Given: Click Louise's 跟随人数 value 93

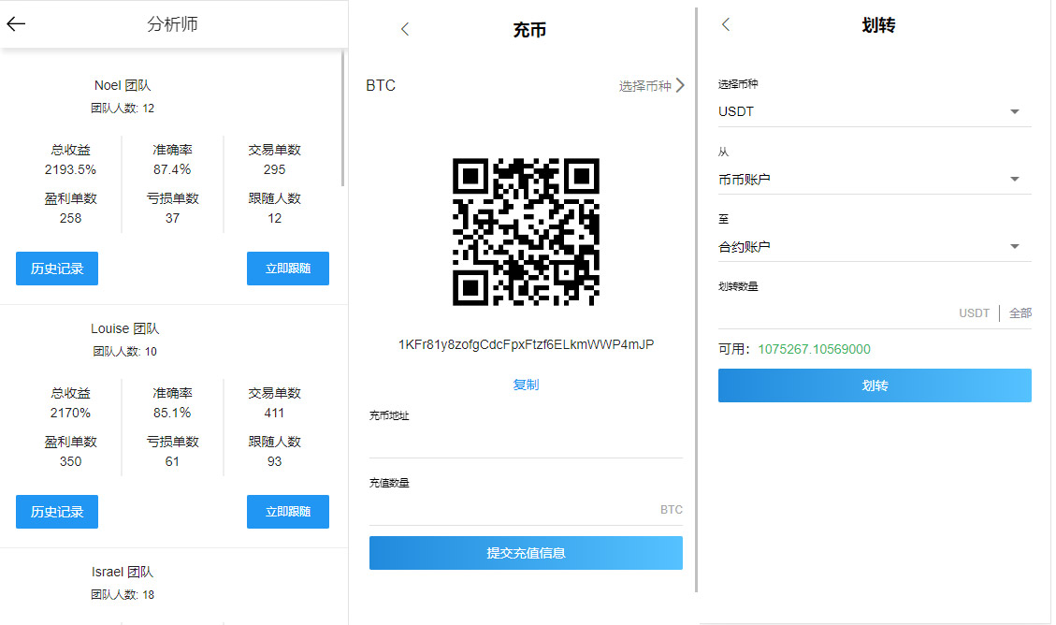Looking at the screenshot, I should [x=274, y=461].
